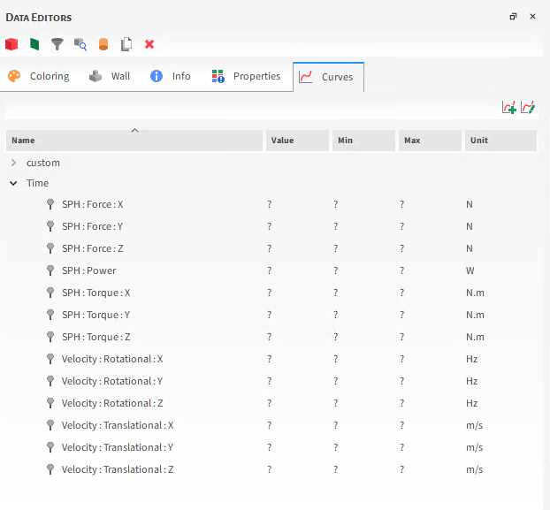Viewport: 550px width, 510px height.
Task: Click the Time group label
Action: 37,183
